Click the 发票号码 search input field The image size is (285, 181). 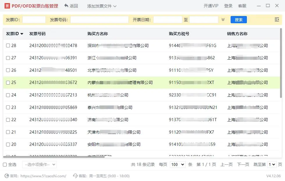click(x=99, y=20)
